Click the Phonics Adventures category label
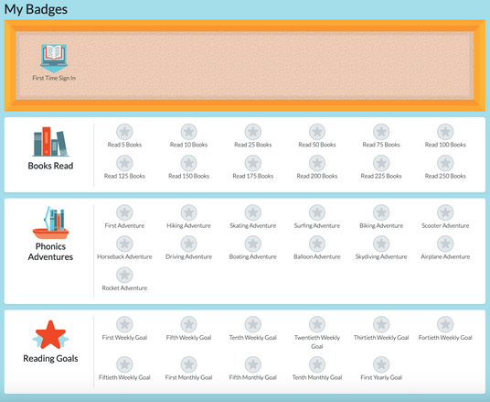The image size is (490, 402). (50, 252)
